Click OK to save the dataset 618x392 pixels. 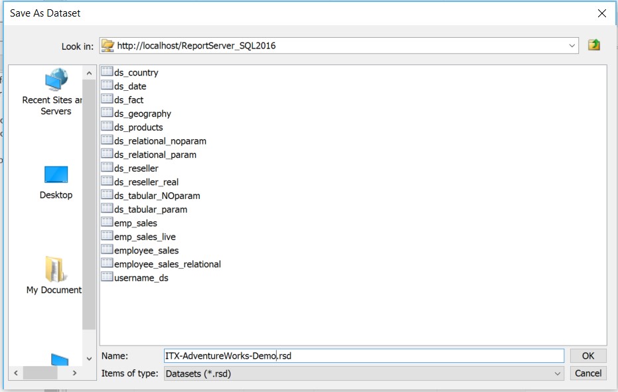click(588, 356)
